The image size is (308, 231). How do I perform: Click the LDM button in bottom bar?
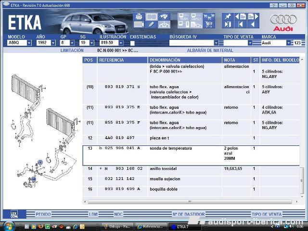click(93, 214)
